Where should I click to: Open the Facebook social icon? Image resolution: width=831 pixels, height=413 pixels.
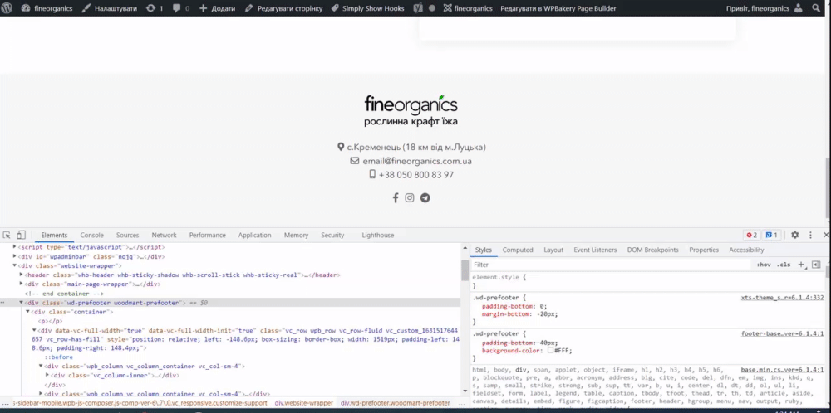(x=396, y=197)
